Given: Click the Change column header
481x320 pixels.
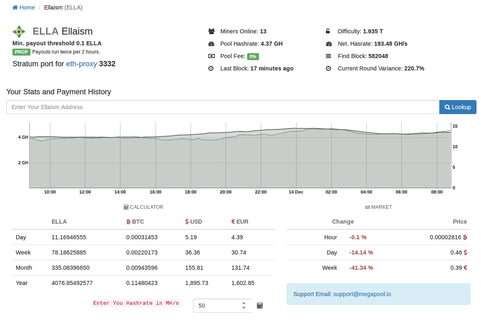Looking at the screenshot, I should [343, 222].
